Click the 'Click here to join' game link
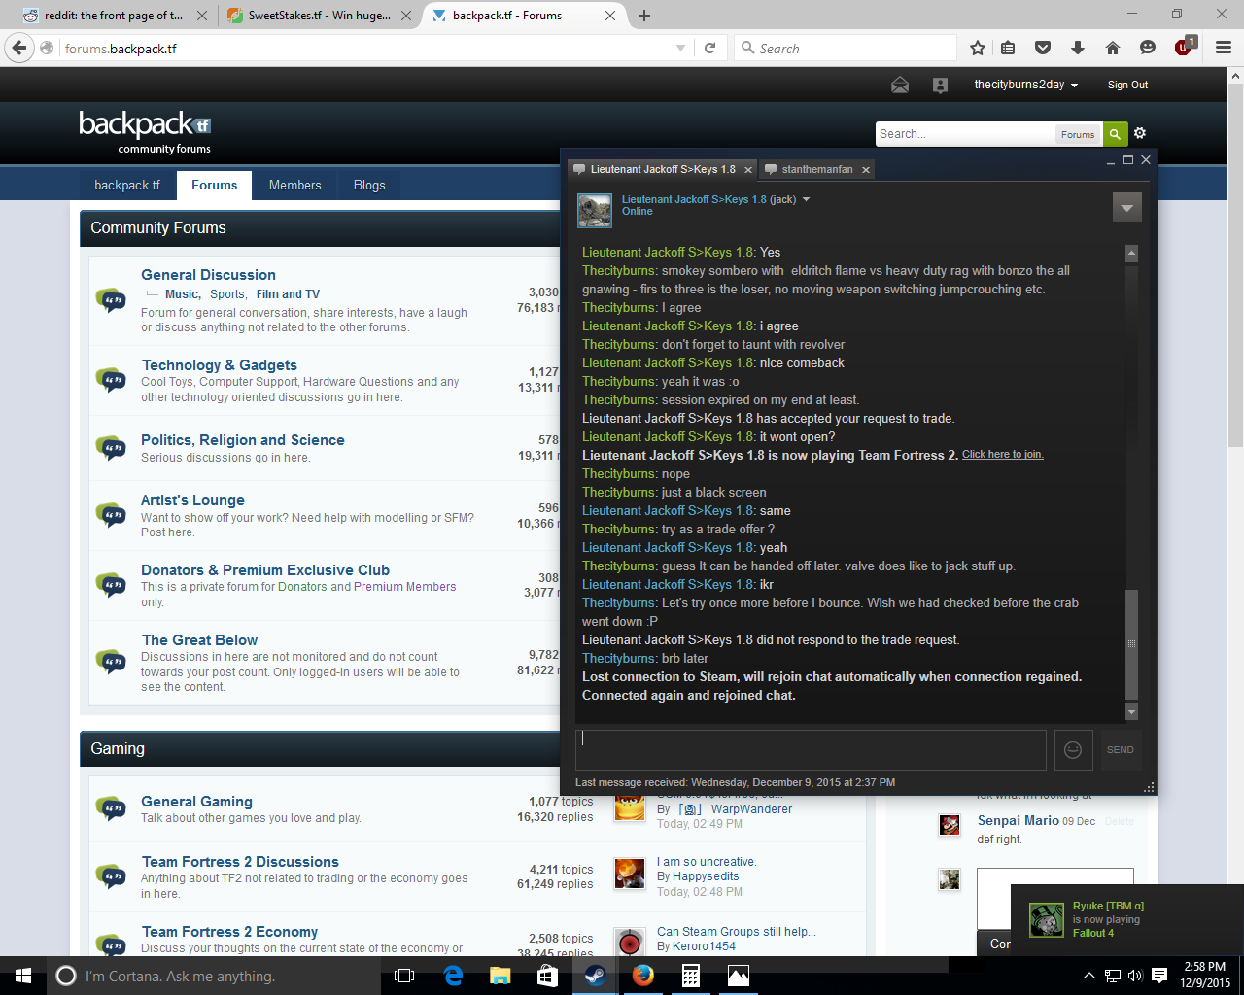The image size is (1244, 995). [x=1002, y=455]
